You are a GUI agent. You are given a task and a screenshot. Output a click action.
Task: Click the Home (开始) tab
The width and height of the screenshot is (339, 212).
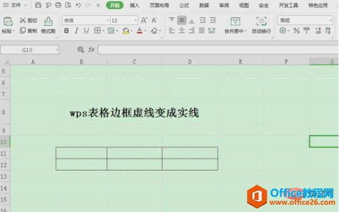[115, 5]
